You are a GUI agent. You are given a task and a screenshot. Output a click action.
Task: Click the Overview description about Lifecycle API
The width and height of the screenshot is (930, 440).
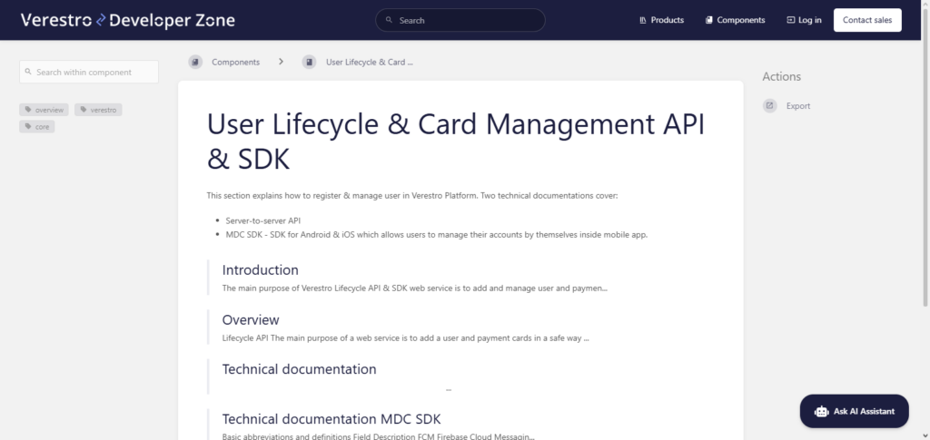point(406,338)
